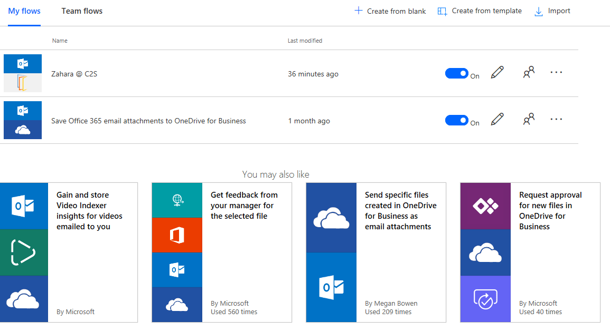Viewport: 610px width, 331px height.
Task: Click the teal globe icon on Get feedback card
Action: click(177, 200)
